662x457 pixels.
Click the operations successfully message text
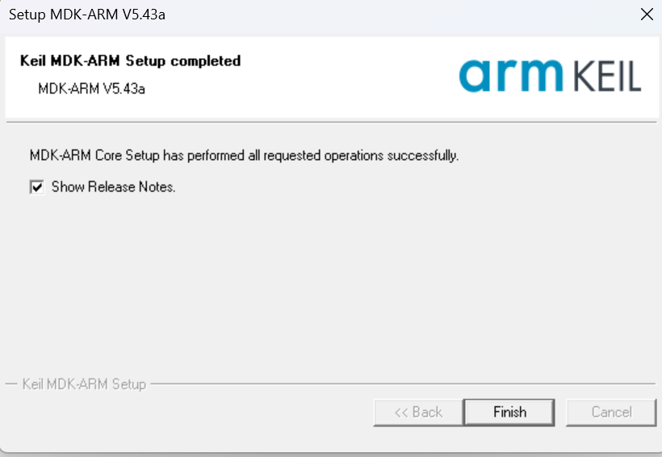pos(244,156)
